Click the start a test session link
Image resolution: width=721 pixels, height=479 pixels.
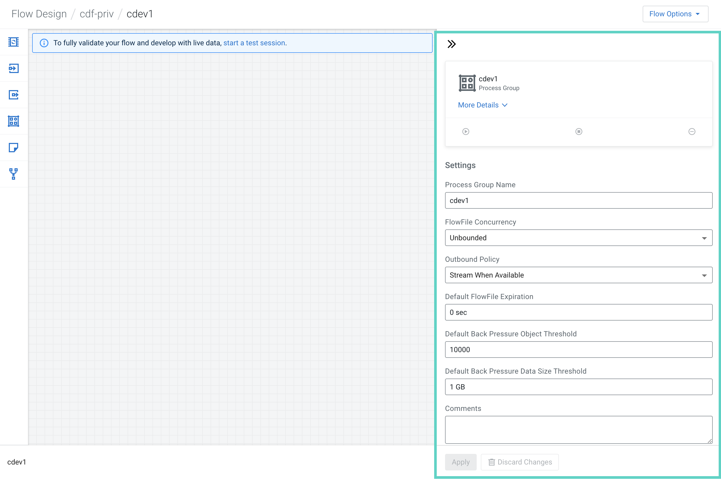tap(254, 43)
